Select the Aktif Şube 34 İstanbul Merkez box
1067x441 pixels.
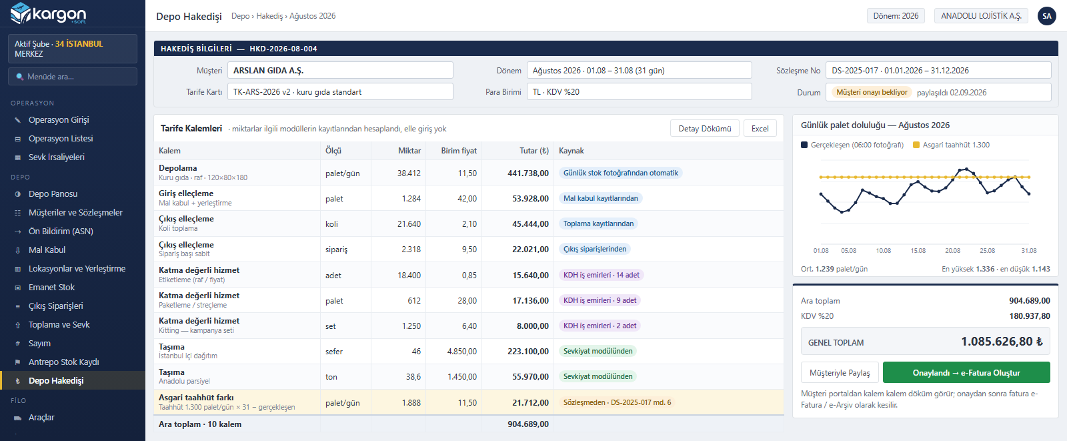[x=73, y=49]
